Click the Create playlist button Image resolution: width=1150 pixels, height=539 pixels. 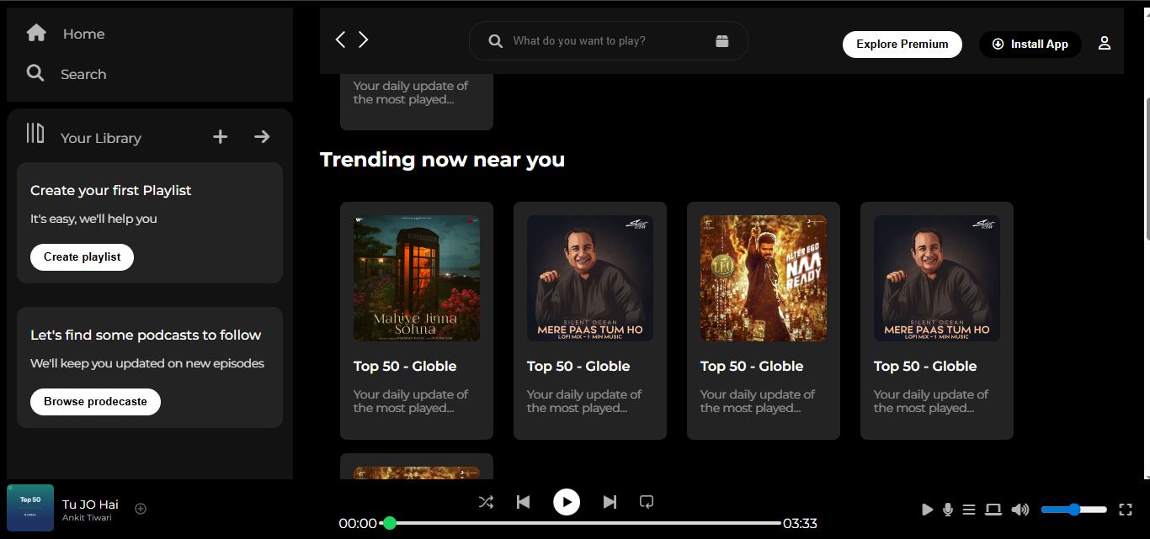click(x=82, y=257)
